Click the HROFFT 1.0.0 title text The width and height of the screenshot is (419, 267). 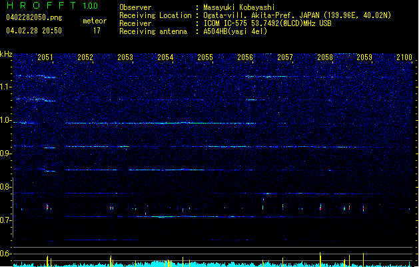click(53, 5)
